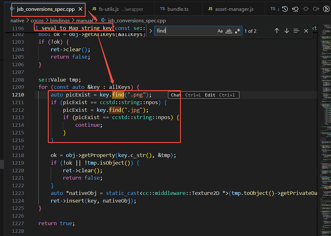Click 'se::Value tmp;' declaration
Viewport: 331px width, 236px height.
60,80
